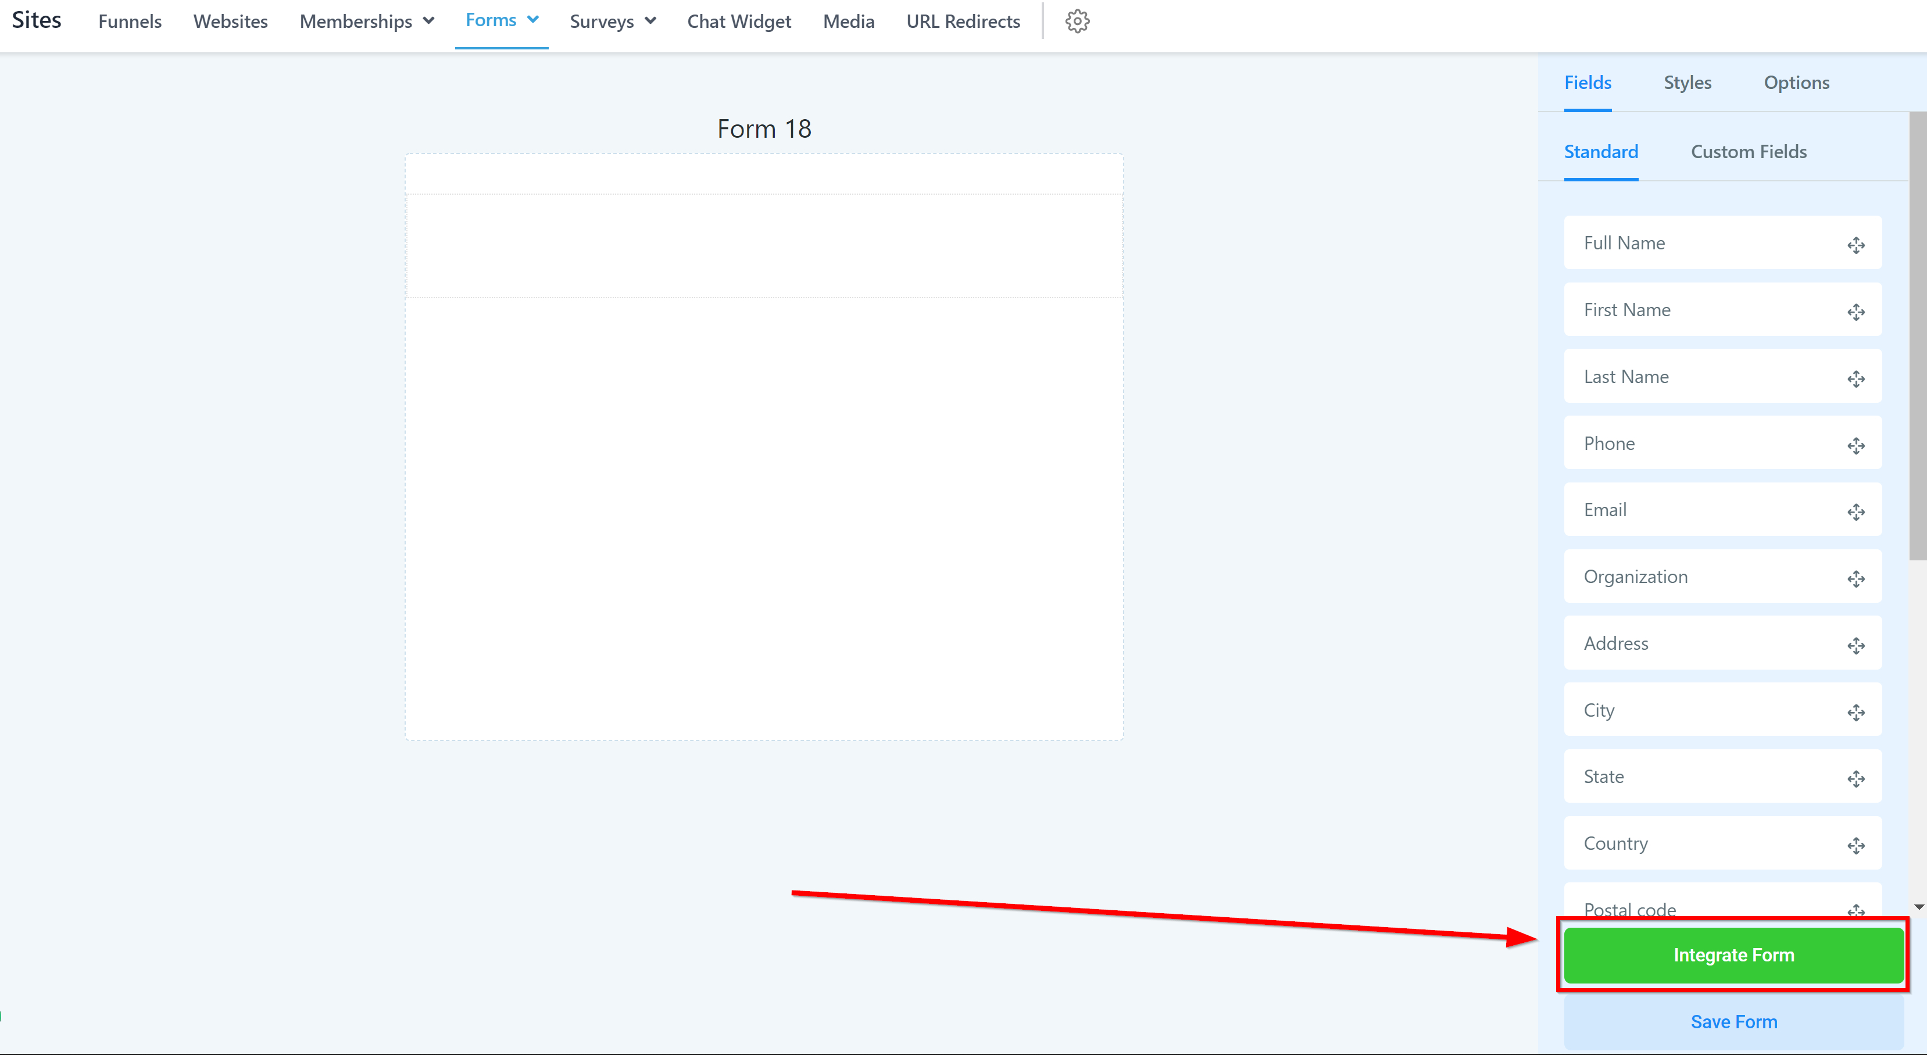
Task: Click the Form 18 title text
Action: pyautogui.click(x=764, y=128)
